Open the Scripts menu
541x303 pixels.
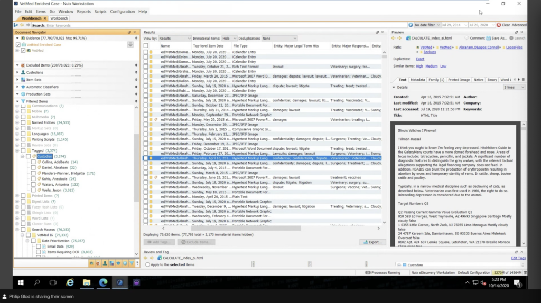pos(100,12)
